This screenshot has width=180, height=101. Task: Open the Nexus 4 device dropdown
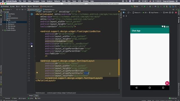click(x=137, y=13)
